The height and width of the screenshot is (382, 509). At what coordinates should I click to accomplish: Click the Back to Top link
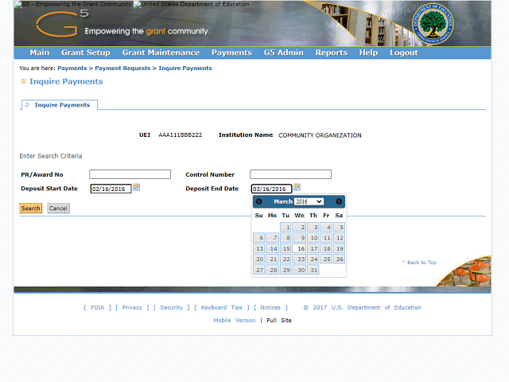pos(421,262)
